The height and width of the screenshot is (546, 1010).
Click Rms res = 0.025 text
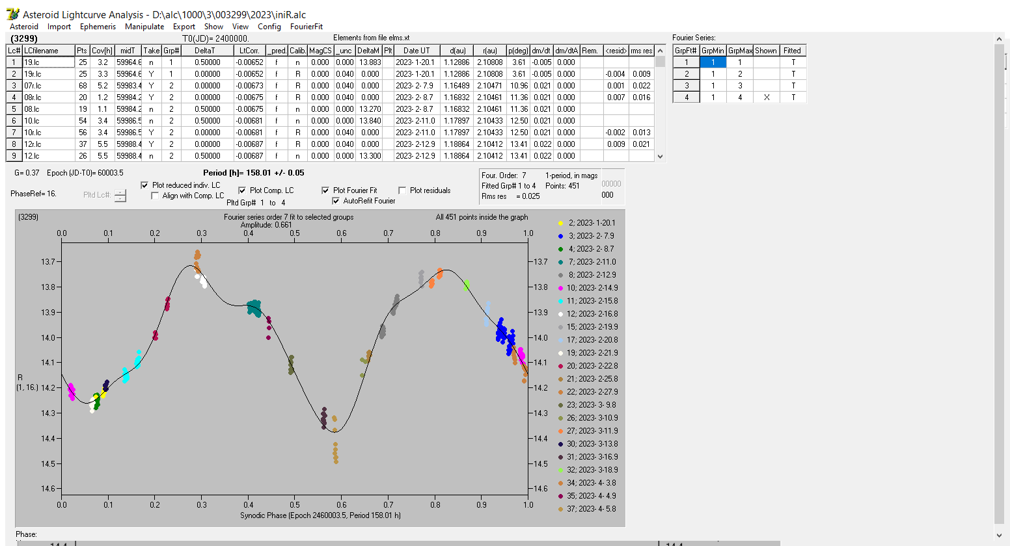click(x=511, y=196)
